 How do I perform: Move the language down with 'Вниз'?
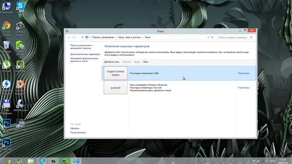click(x=146, y=62)
